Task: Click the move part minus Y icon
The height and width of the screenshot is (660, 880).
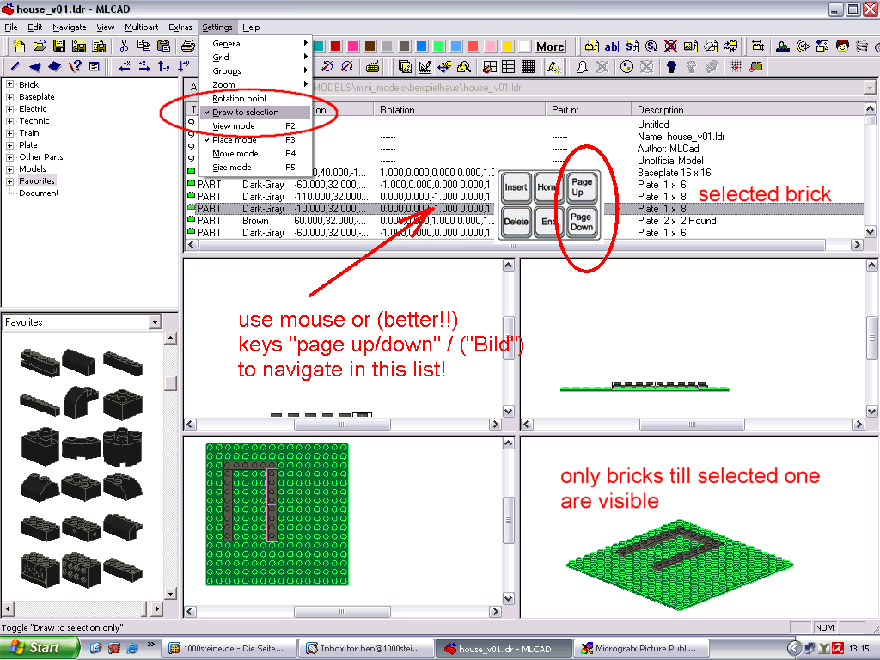Action: tap(164, 67)
